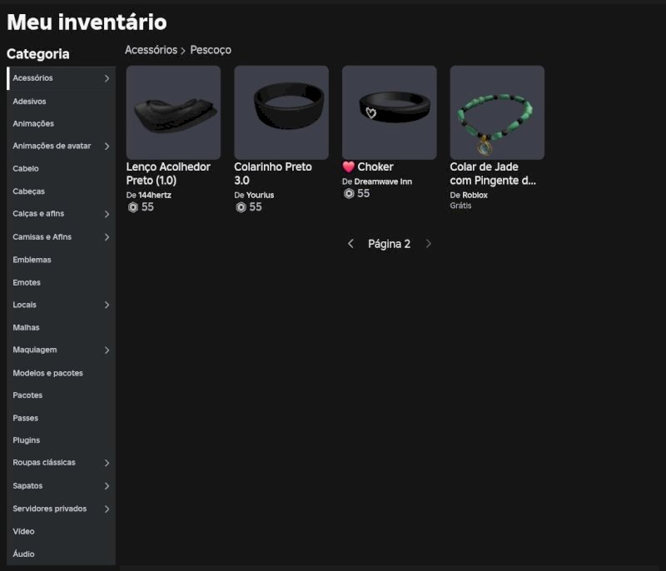Image resolution: width=666 pixels, height=571 pixels.
Task: Click the Página 2 label
Action: [x=389, y=244]
